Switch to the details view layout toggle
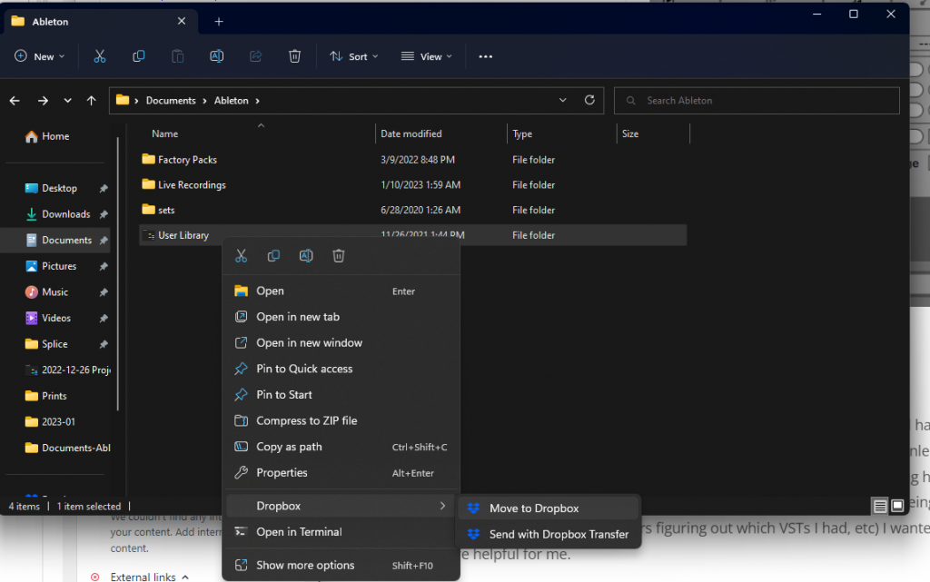This screenshot has height=582, width=930. (x=879, y=506)
